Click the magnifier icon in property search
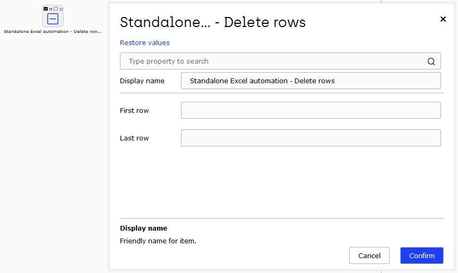This screenshot has height=273, width=458. coord(431,61)
